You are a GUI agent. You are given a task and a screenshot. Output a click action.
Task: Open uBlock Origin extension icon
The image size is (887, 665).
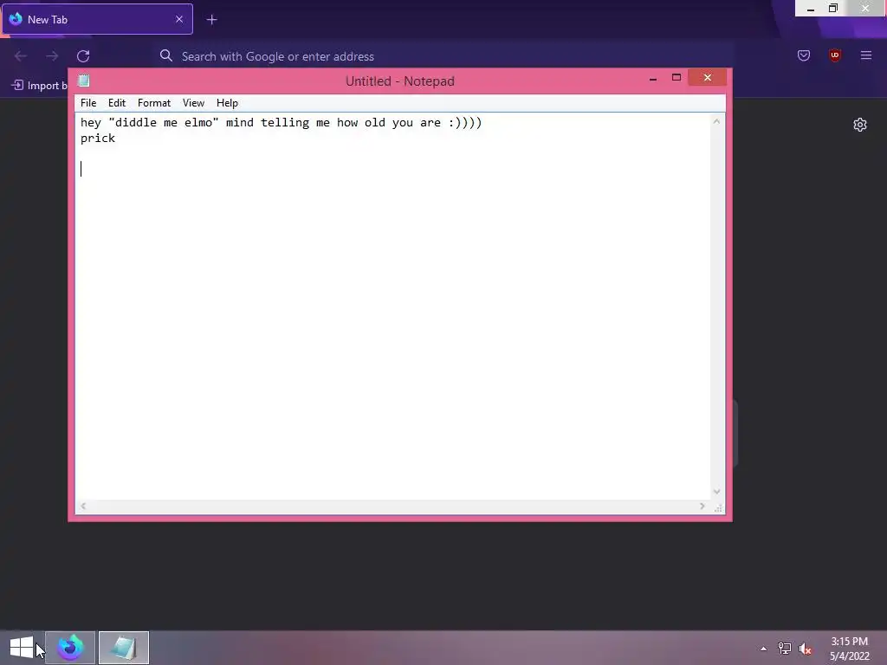point(834,55)
